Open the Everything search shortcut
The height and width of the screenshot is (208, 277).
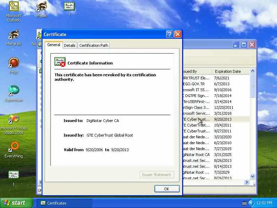point(14,150)
